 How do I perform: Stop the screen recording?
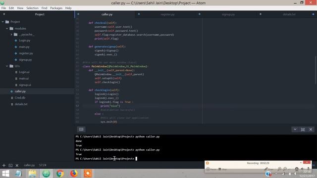tap(222, 169)
